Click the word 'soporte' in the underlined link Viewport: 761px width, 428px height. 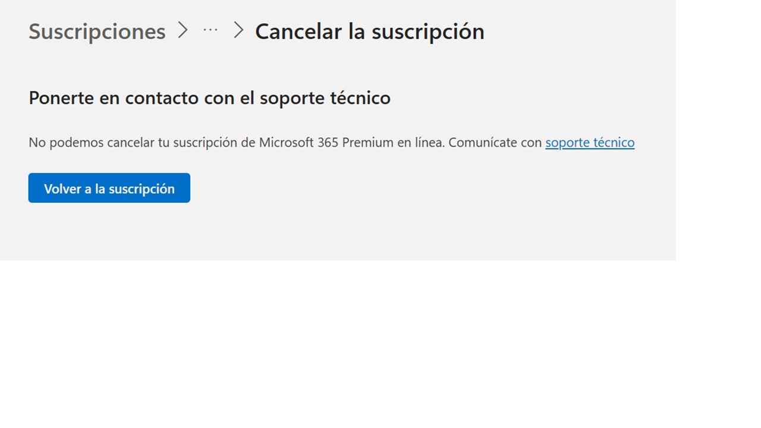pyautogui.click(x=566, y=143)
